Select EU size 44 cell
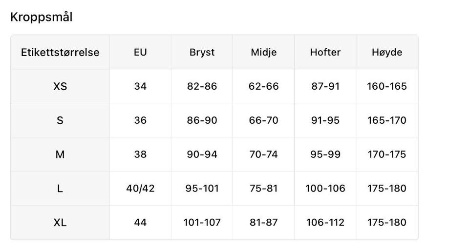Viewport: 469px width, 249px height. (x=140, y=223)
